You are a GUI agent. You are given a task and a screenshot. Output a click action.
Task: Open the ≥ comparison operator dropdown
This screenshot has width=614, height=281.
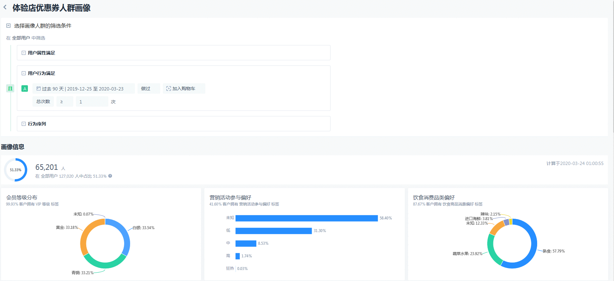pyautogui.click(x=65, y=101)
